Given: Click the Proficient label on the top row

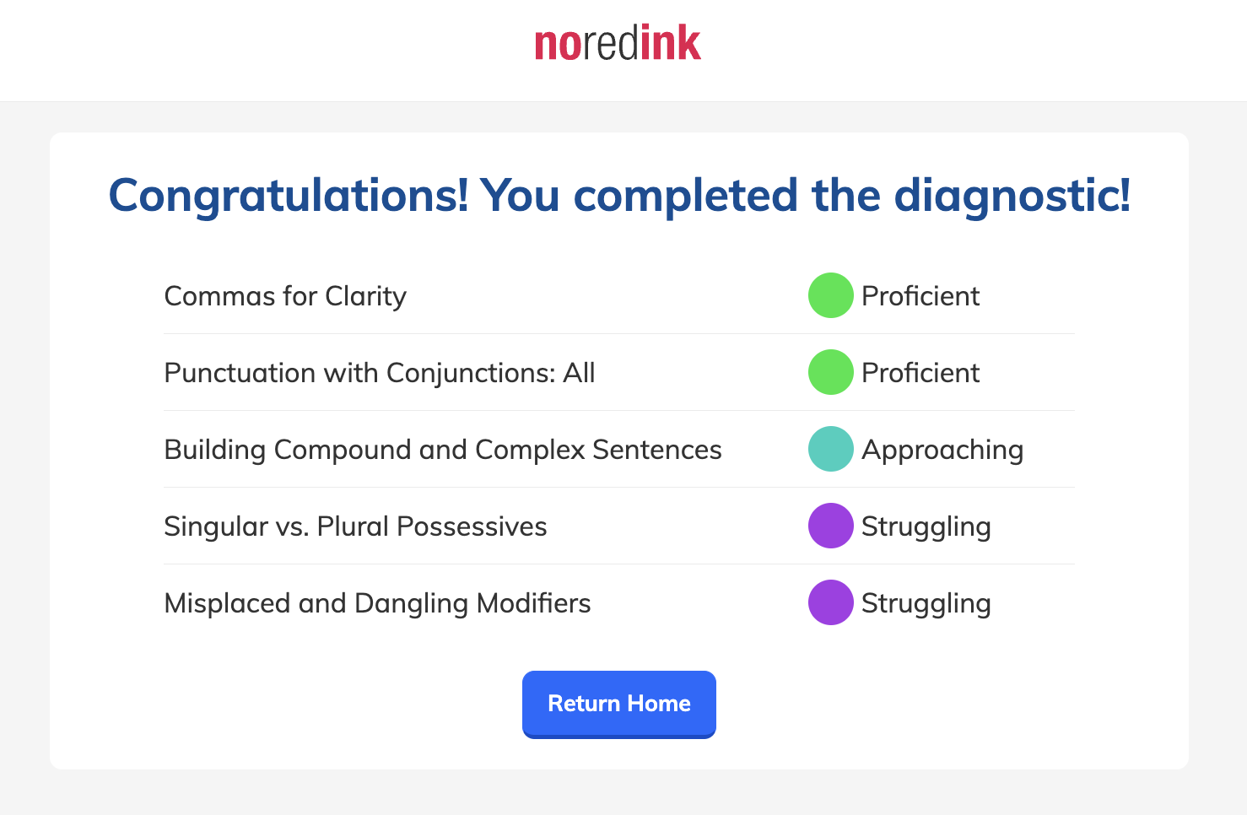Looking at the screenshot, I should [x=920, y=295].
